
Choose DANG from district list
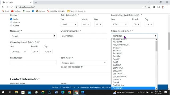tap(133, 82)
